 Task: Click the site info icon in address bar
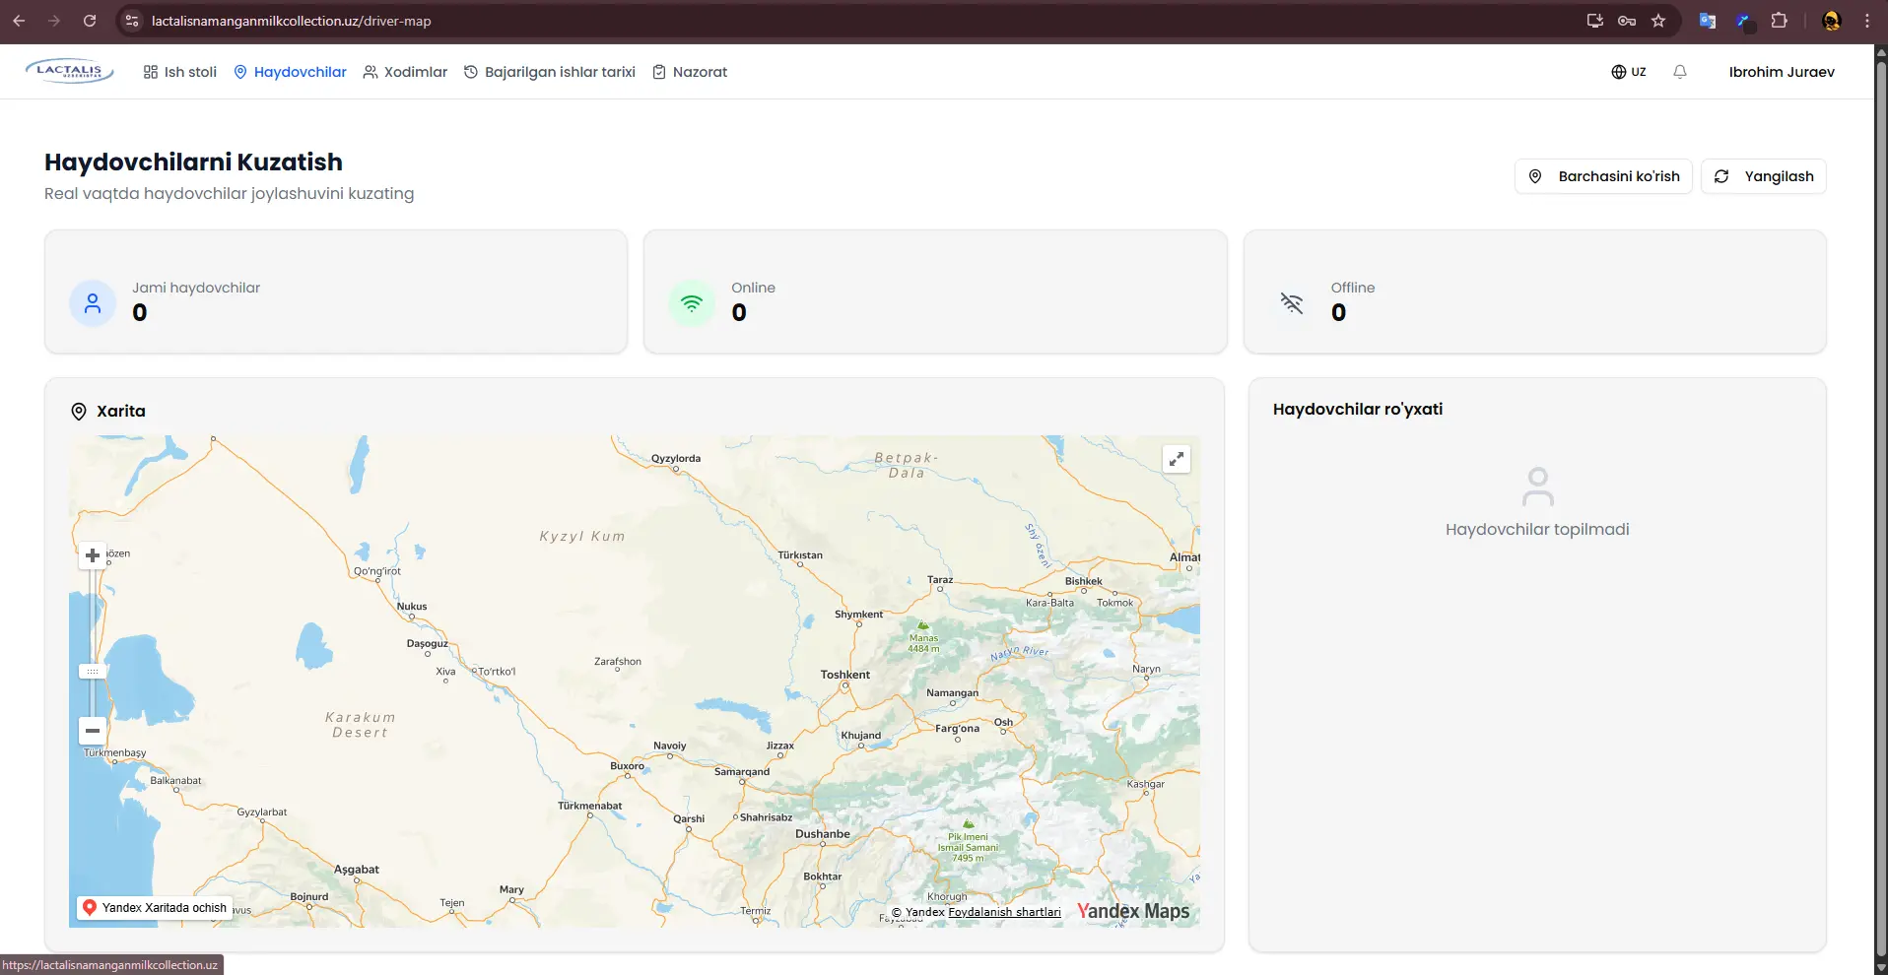coord(132,21)
